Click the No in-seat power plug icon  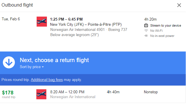click(x=146, y=36)
